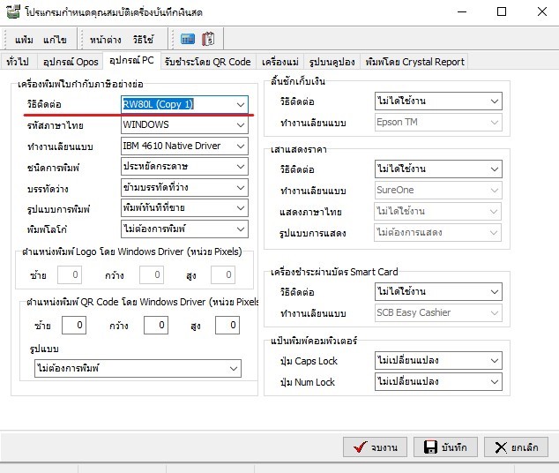The height and width of the screenshot is (473, 559).
Task: Open the แฟ้ม menu
Action: (25, 40)
